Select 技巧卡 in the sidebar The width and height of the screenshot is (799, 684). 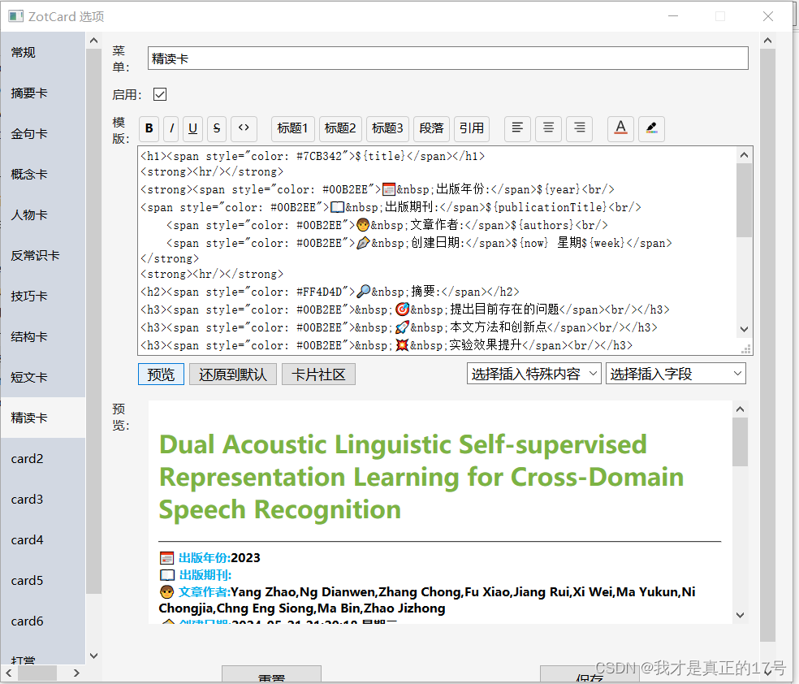coord(43,297)
